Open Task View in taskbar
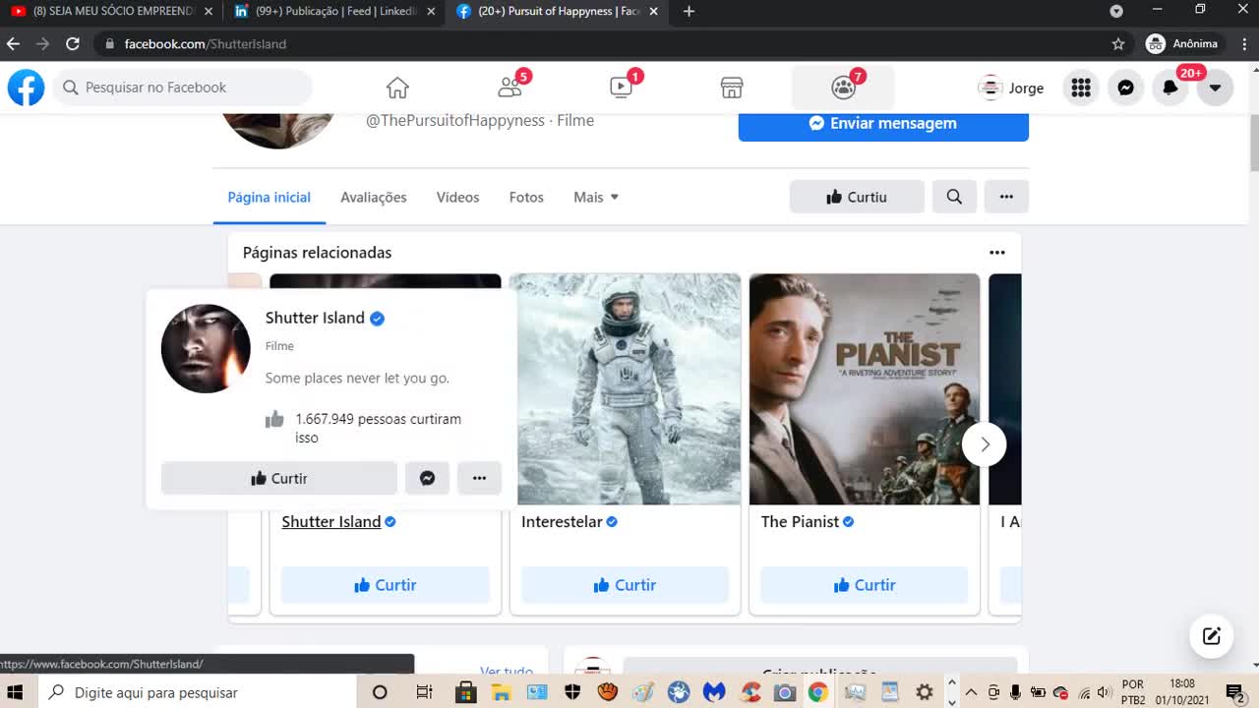Image resolution: width=1259 pixels, height=708 pixels. pos(424,692)
